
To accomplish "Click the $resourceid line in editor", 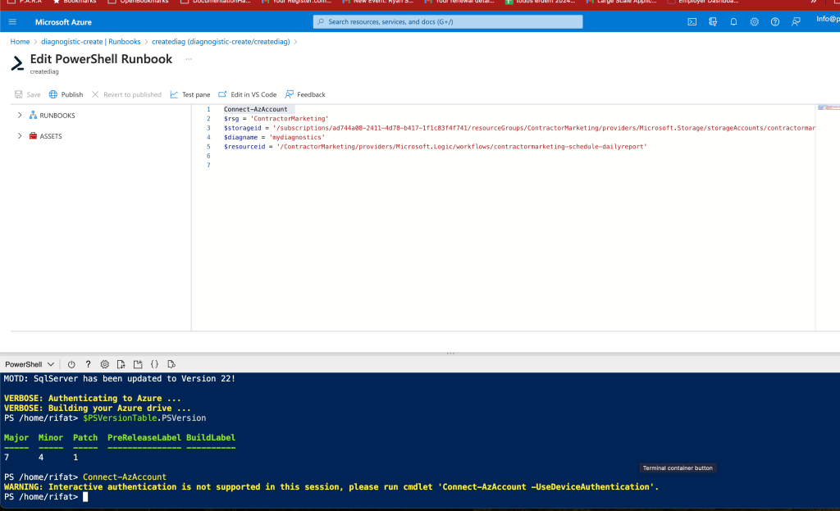I will click(x=435, y=146).
